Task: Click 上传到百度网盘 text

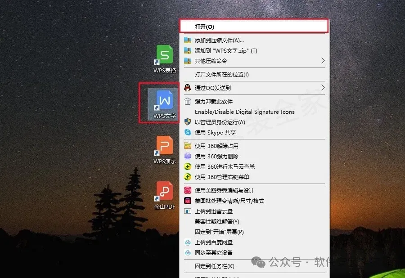Action: point(214,242)
